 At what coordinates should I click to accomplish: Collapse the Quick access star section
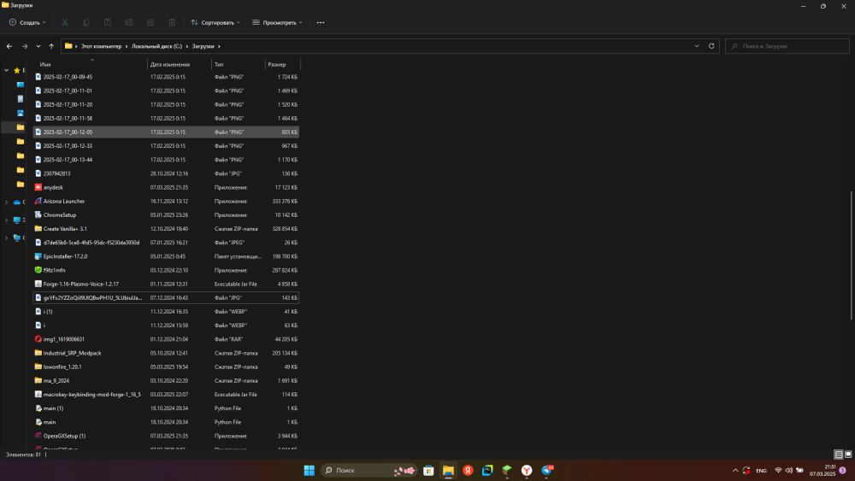click(x=7, y=70)
